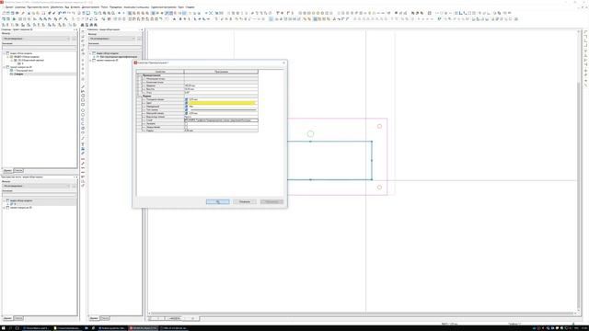This screenshot has height=331, width=589.
Task: Toggle the checkbox beside the line thickness value
Action: (186, 99)
